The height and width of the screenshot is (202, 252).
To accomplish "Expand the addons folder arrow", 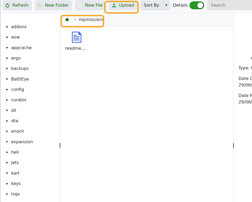I will pos(7,27).
